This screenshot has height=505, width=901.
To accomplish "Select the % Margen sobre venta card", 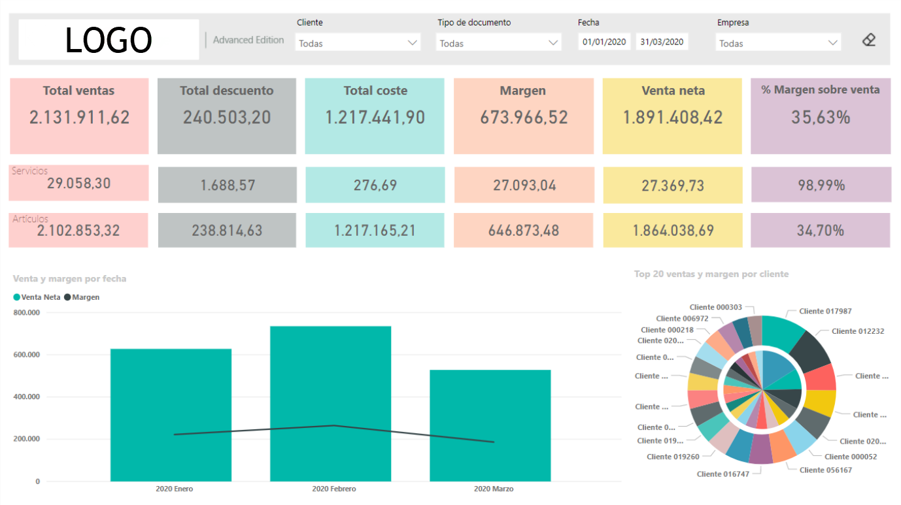I will pyautogui.click(x=821, y=116).
